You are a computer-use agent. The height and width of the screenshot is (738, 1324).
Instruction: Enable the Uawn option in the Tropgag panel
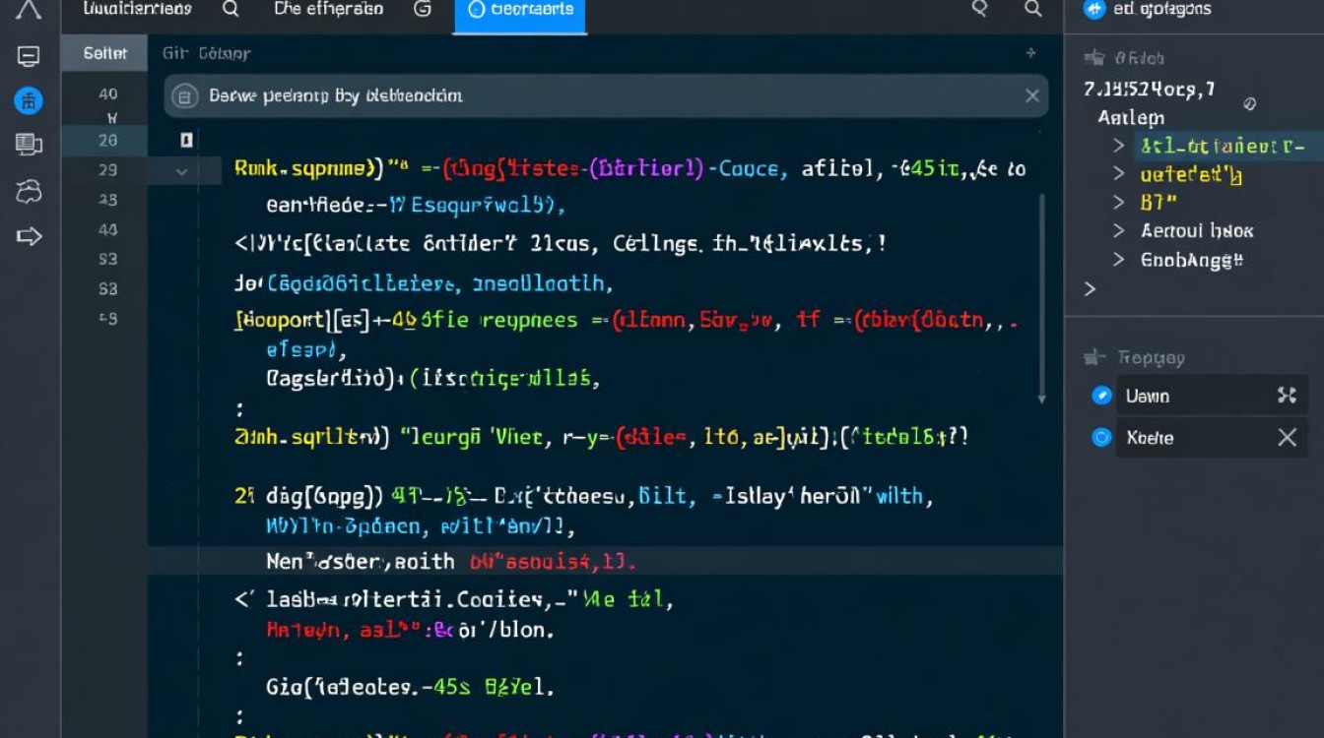pyautogui.click(x=1102, y=395)
